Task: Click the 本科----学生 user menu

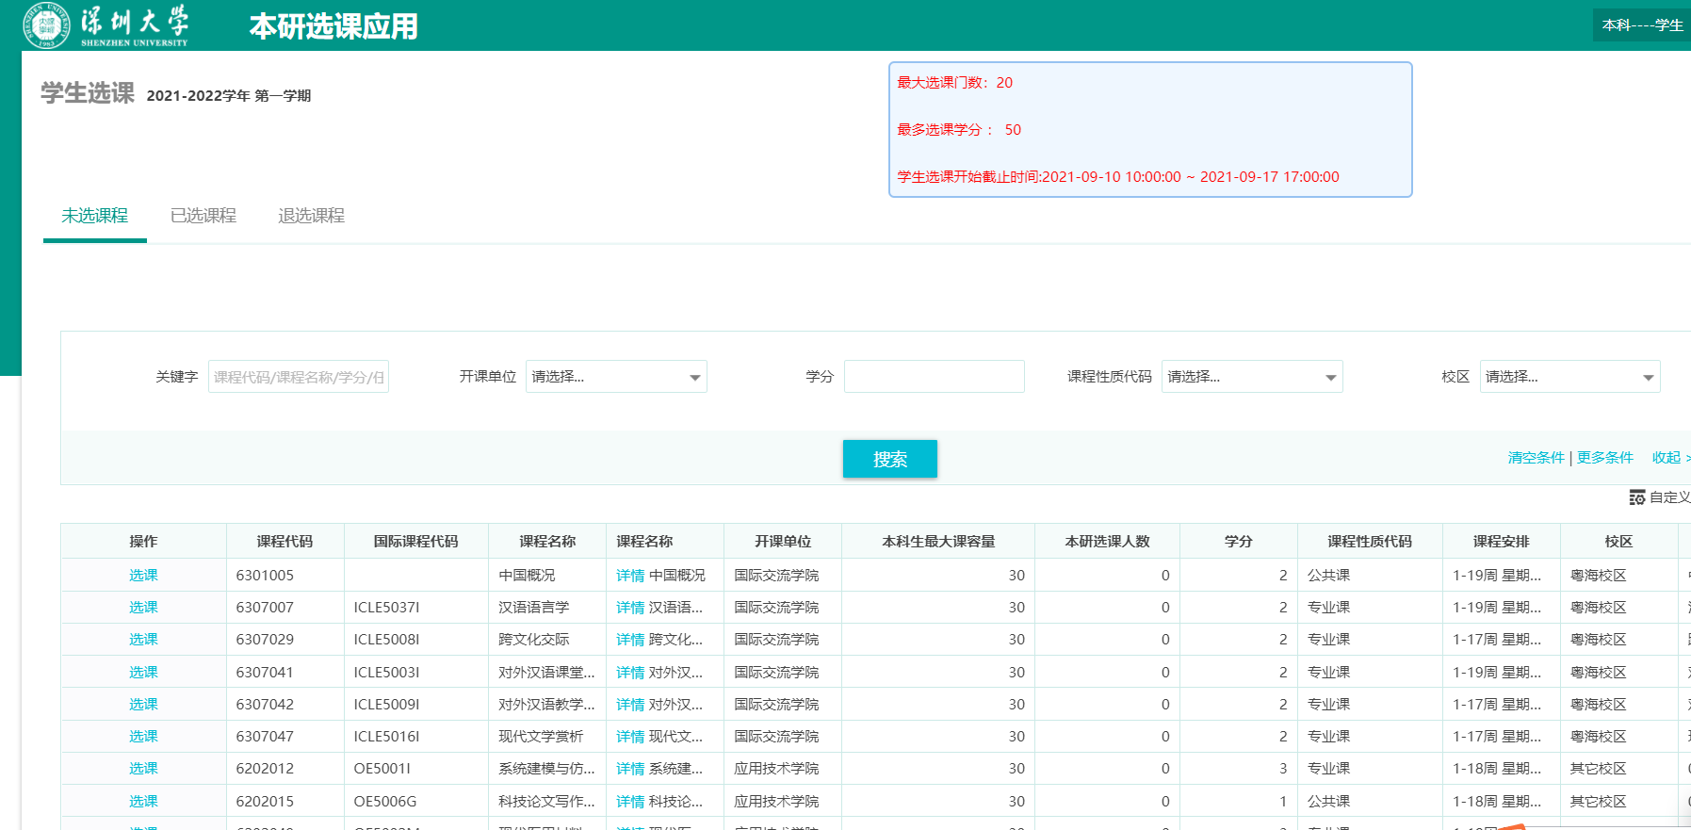Action: 1641,25
